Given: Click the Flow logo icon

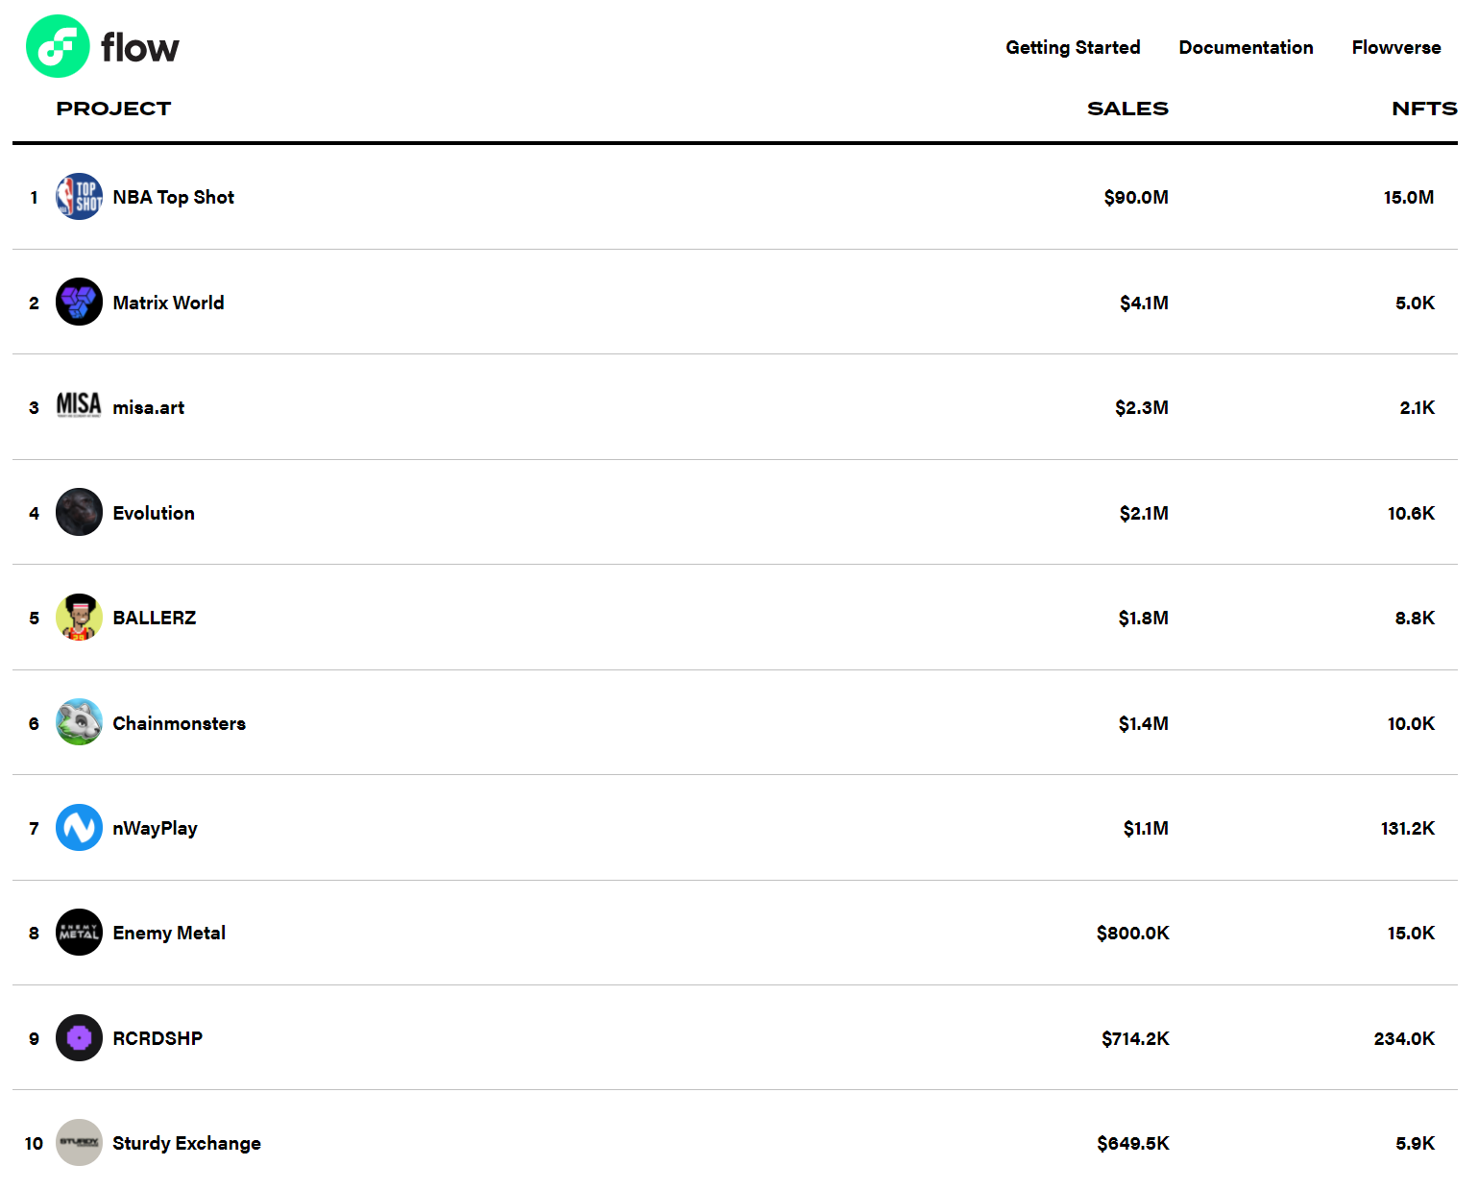Looking at the screenshot, I should click(58, 46).
